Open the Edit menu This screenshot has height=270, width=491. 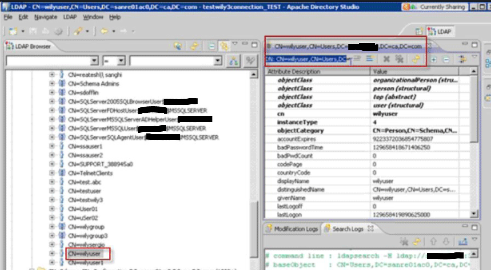tap(23, 17)
